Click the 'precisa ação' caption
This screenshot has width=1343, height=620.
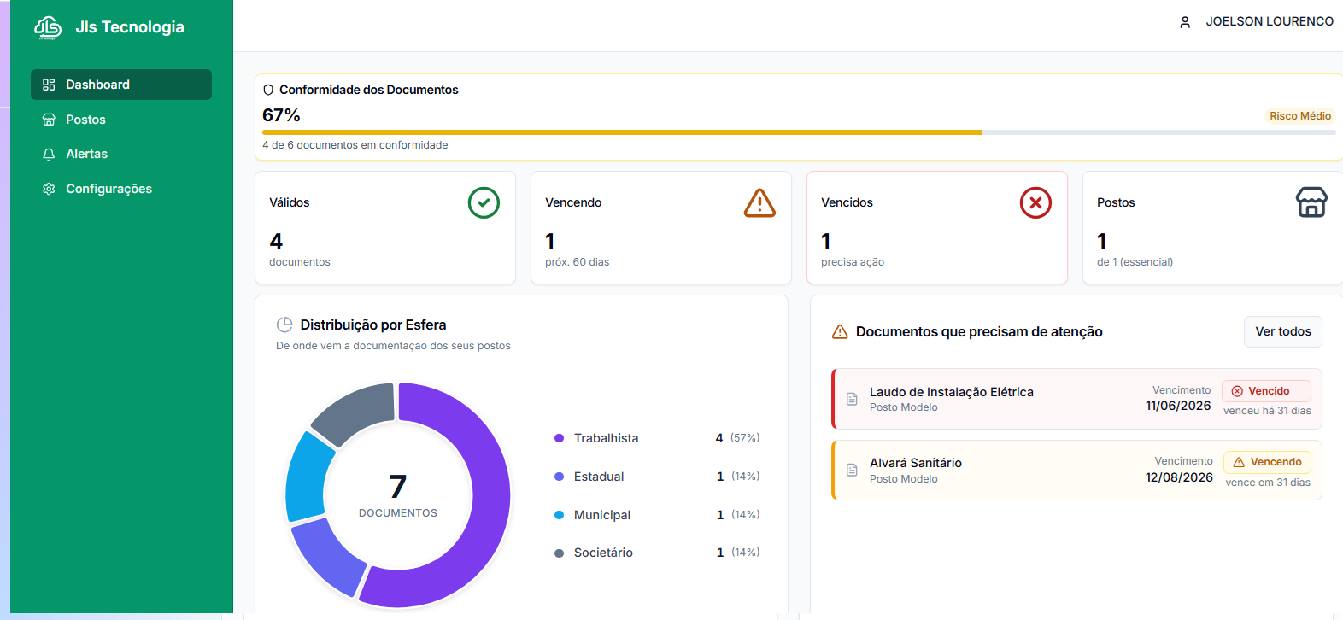(853, 262)
